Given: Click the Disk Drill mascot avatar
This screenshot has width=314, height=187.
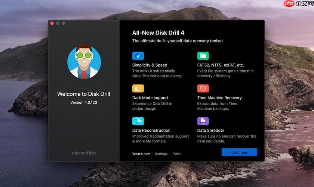Looking at the screenshot, I should (x=84, y=61).
